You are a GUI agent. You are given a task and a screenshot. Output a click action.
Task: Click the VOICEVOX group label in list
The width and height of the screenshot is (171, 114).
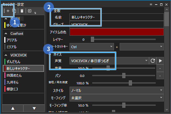coord(19,55)
